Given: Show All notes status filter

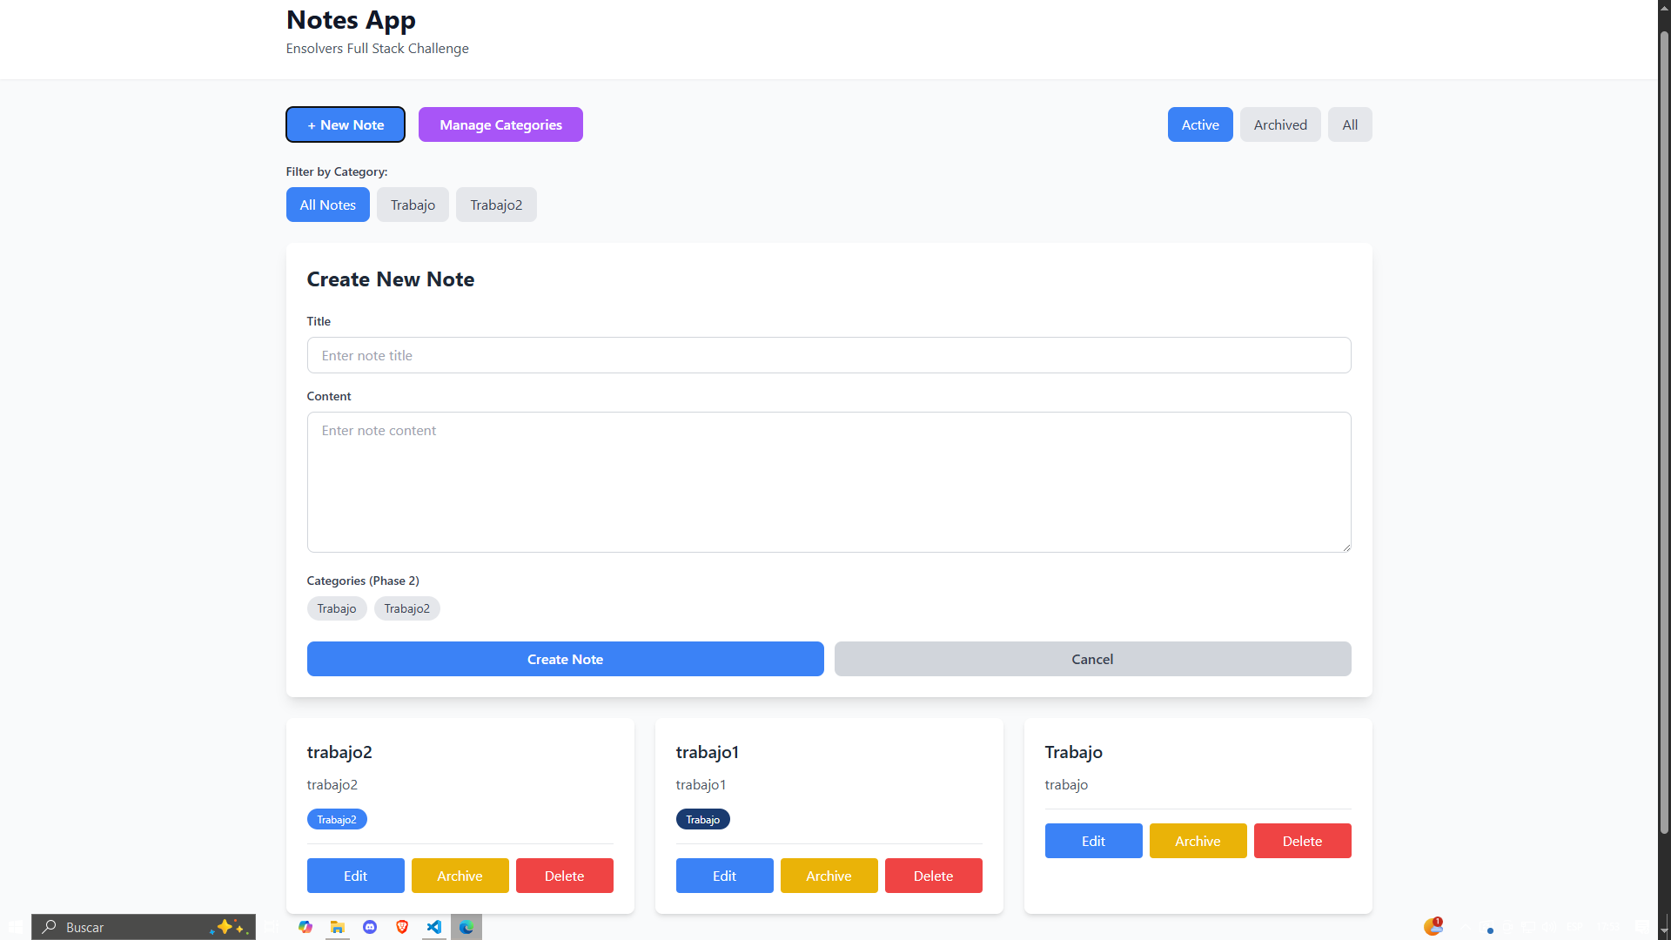Looking at the screenshot, I should 1350,124.
